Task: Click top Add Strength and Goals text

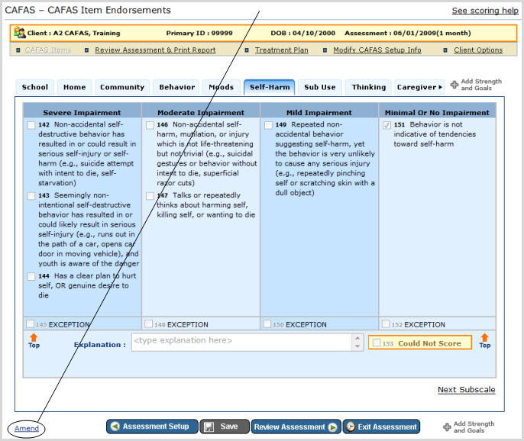Action: 481,85
